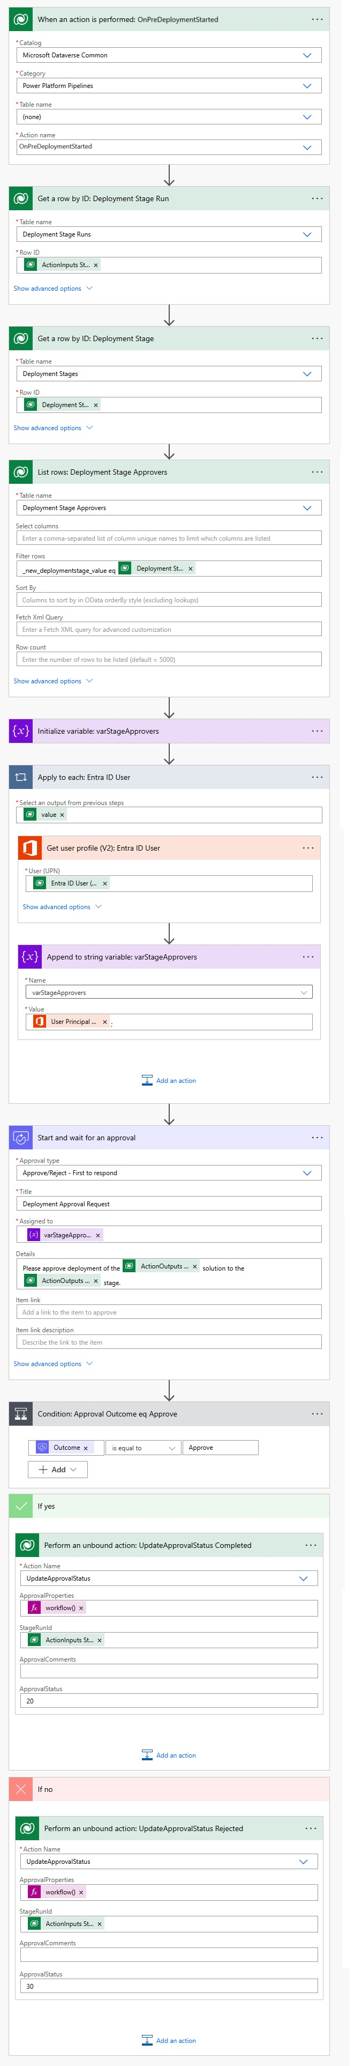Remove the value token in Apply to each
Image resolution: width=362 pixels, height=2066 pixels.
coord(62,815)
